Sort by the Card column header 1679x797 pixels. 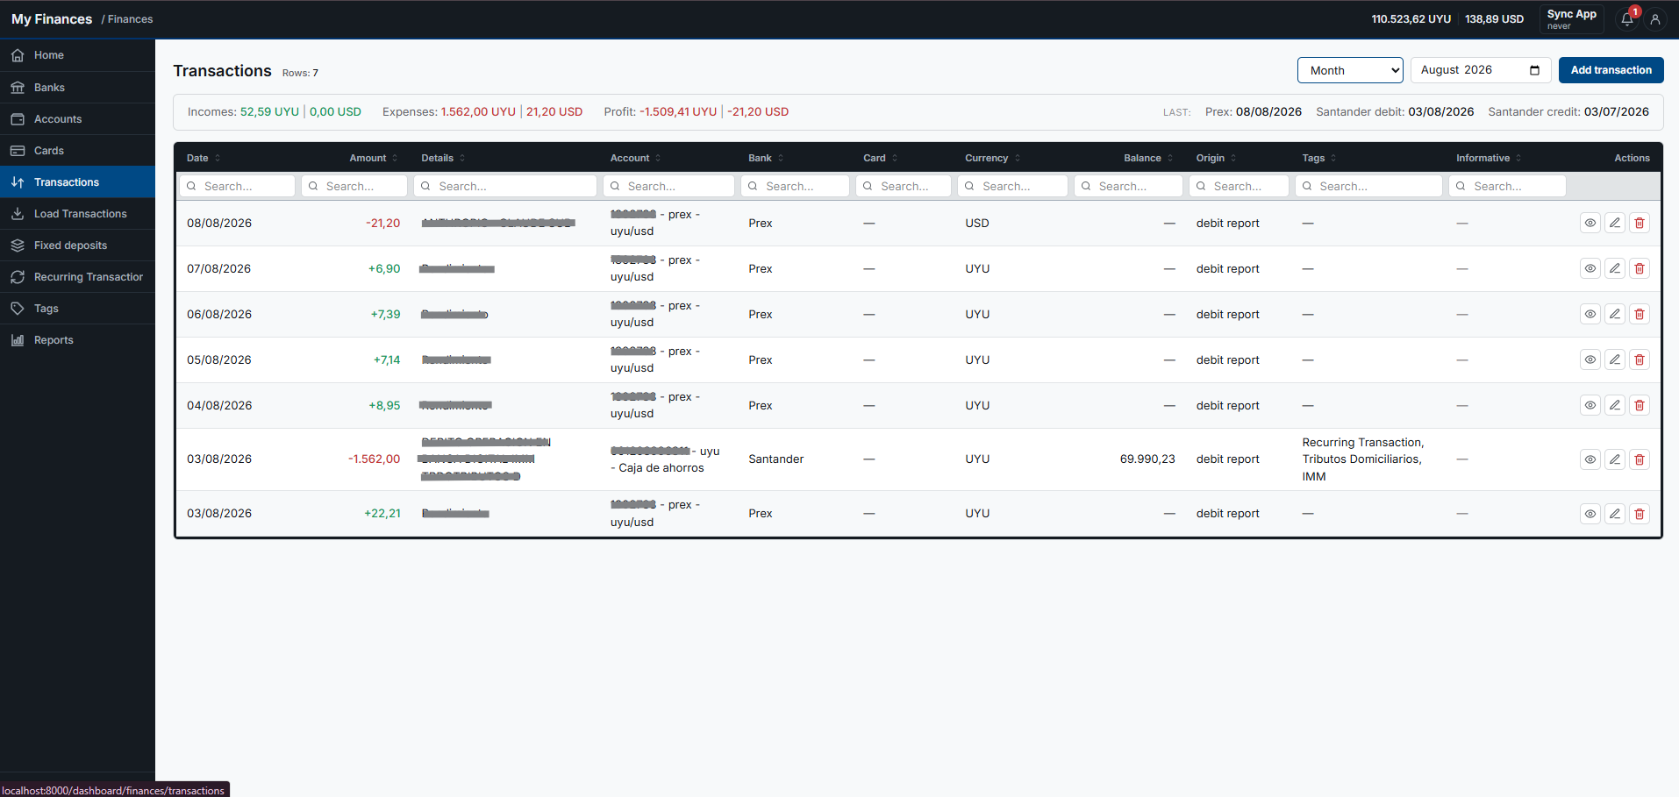coord(881,158)
